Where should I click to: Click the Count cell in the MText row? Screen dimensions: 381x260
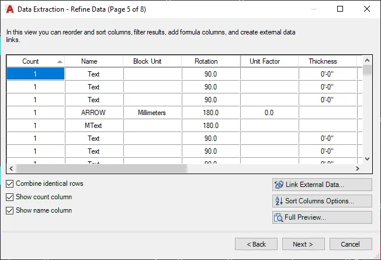tap(36, 126)
